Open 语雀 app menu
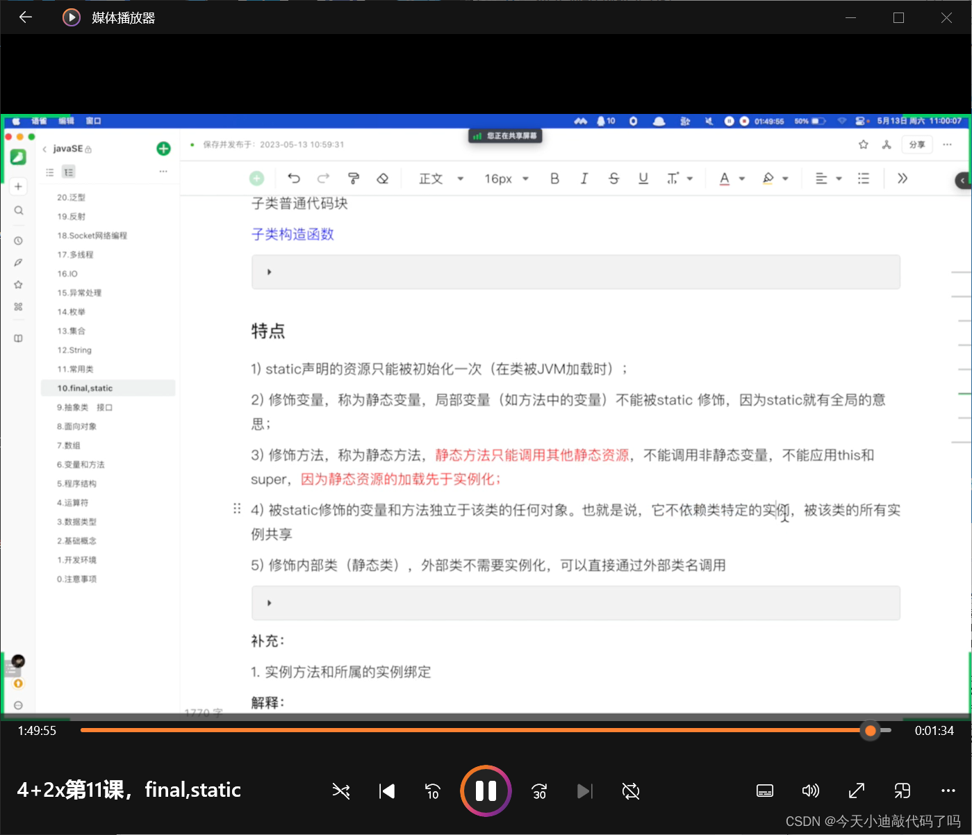Image resolution: width=972 pixels, height=835 pixels. 39,121
